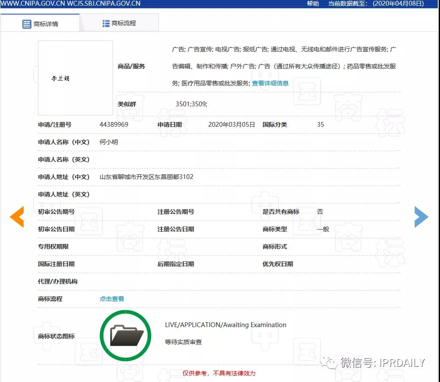Click the 商标状态图标 label

[56, 336]
